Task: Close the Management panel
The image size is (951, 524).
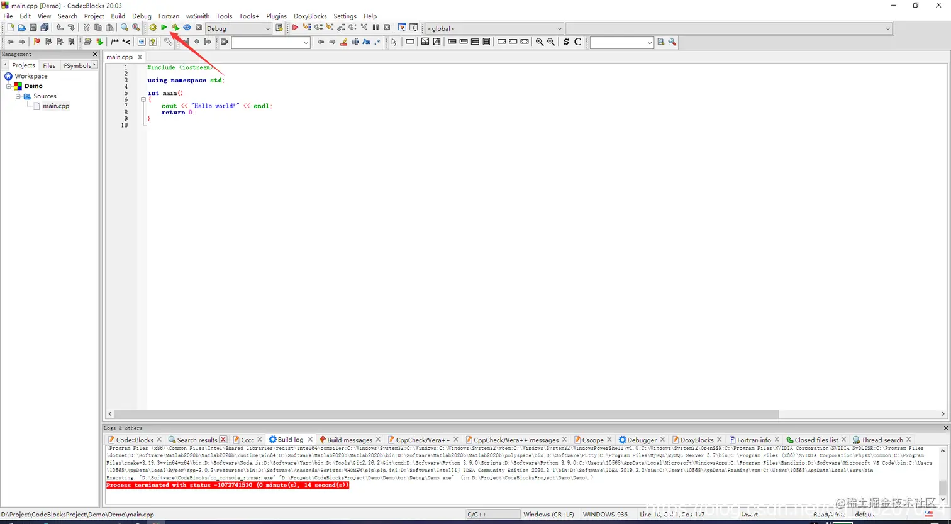Action: [95, 54]
